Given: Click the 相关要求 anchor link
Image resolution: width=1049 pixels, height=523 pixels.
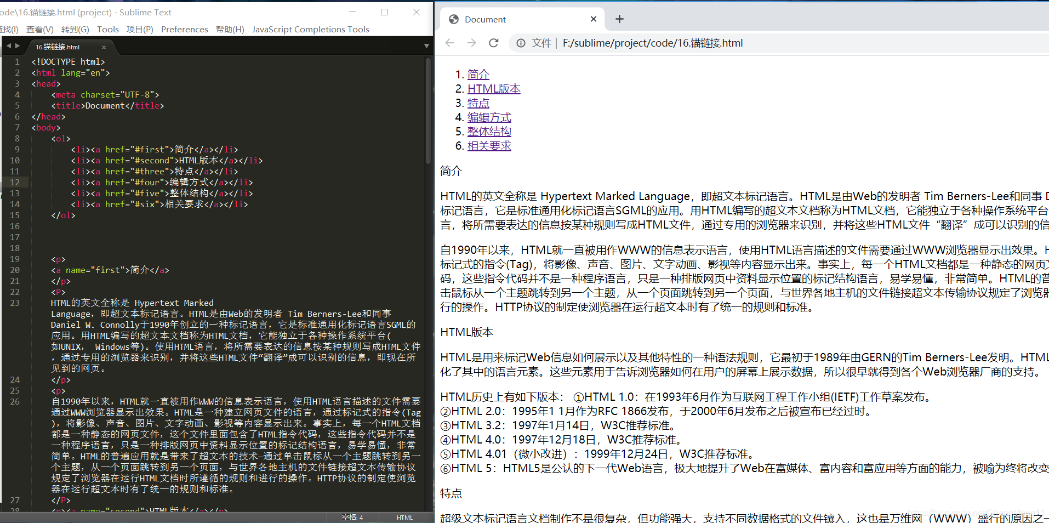Looking at the screenshot, I should pyautogui.click(x=489, y=146).
